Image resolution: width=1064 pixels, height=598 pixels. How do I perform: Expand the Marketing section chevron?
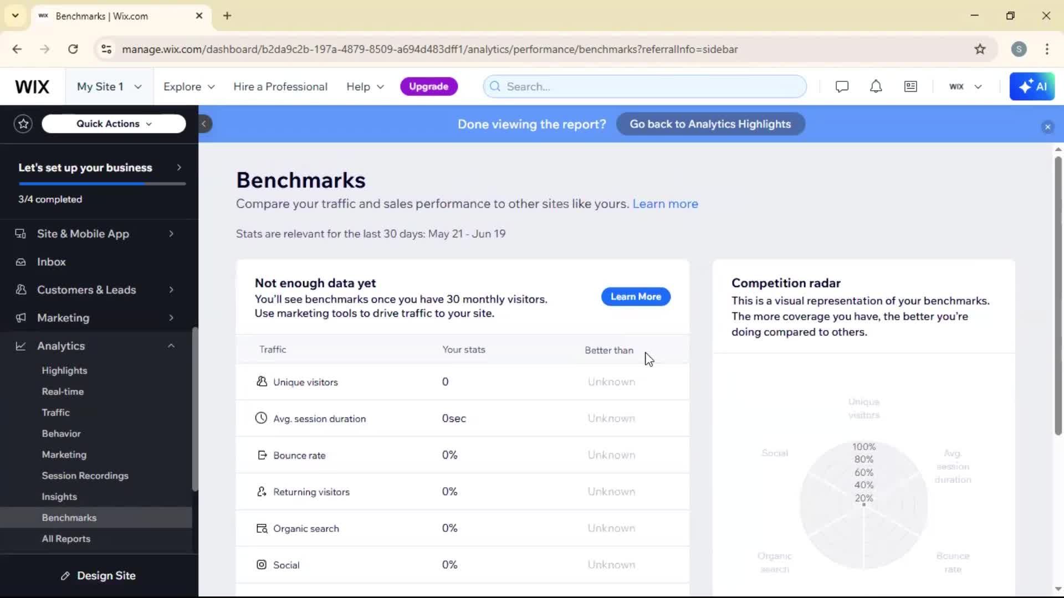pyautogui.click(x=171, y=318)
